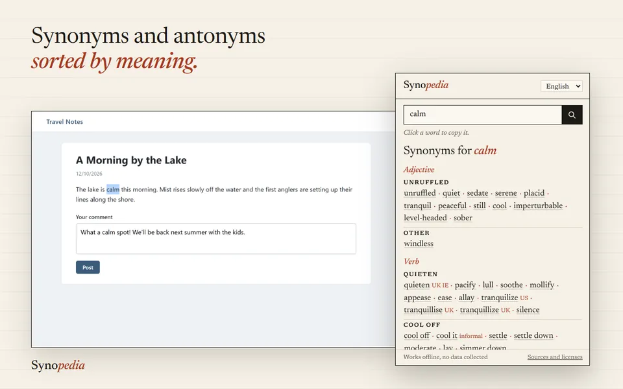Copy the synonym placid
Screen dimensions: 623x389
click(534, 193)
